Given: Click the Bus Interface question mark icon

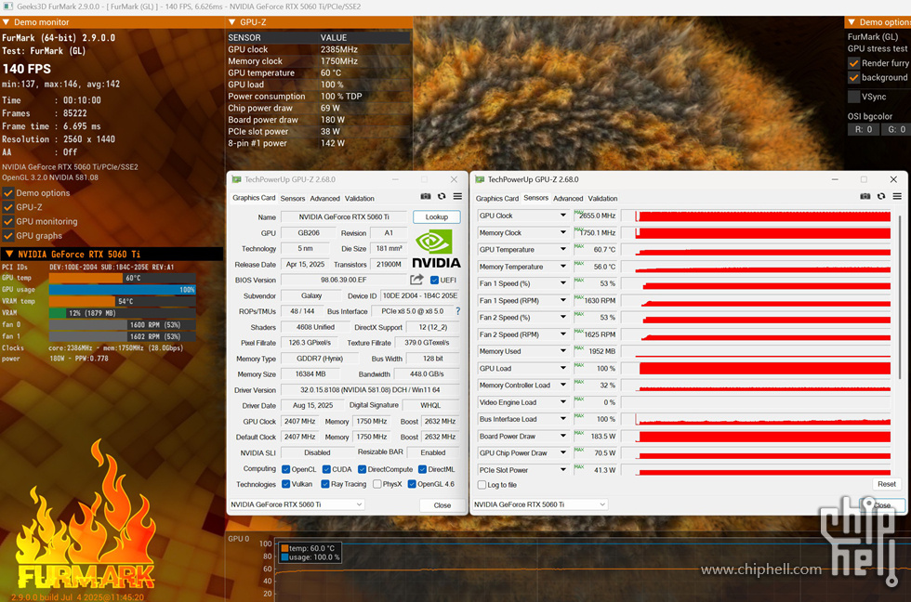Looking at the screenshot, I should pyautogui.click(x=457, y=311).
